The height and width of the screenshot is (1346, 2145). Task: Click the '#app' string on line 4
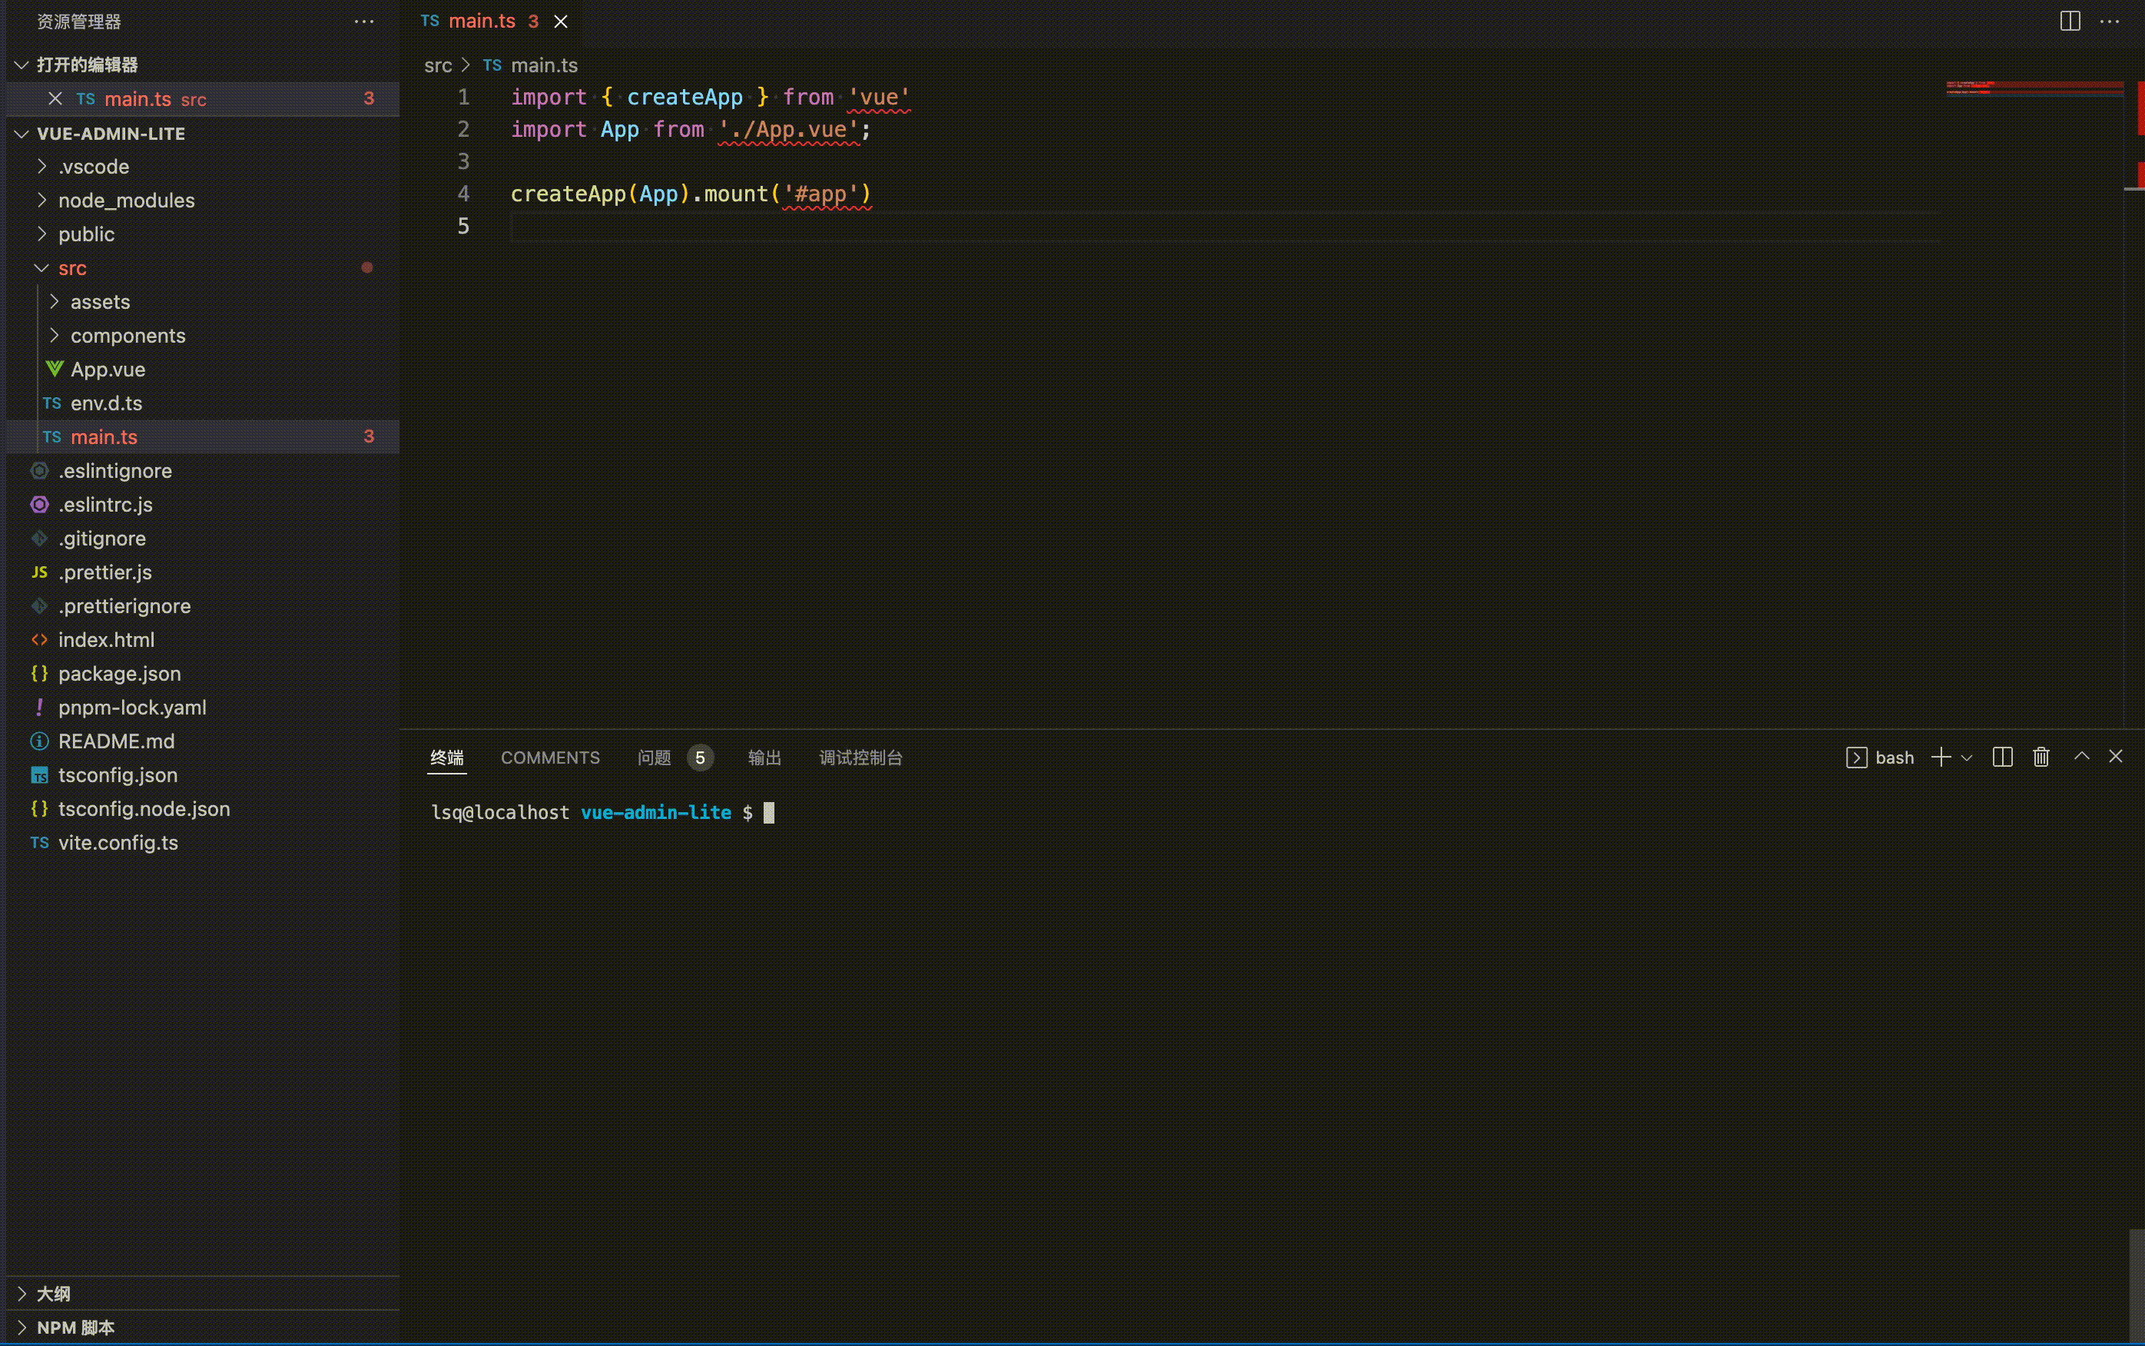click(x=821, y=194)
